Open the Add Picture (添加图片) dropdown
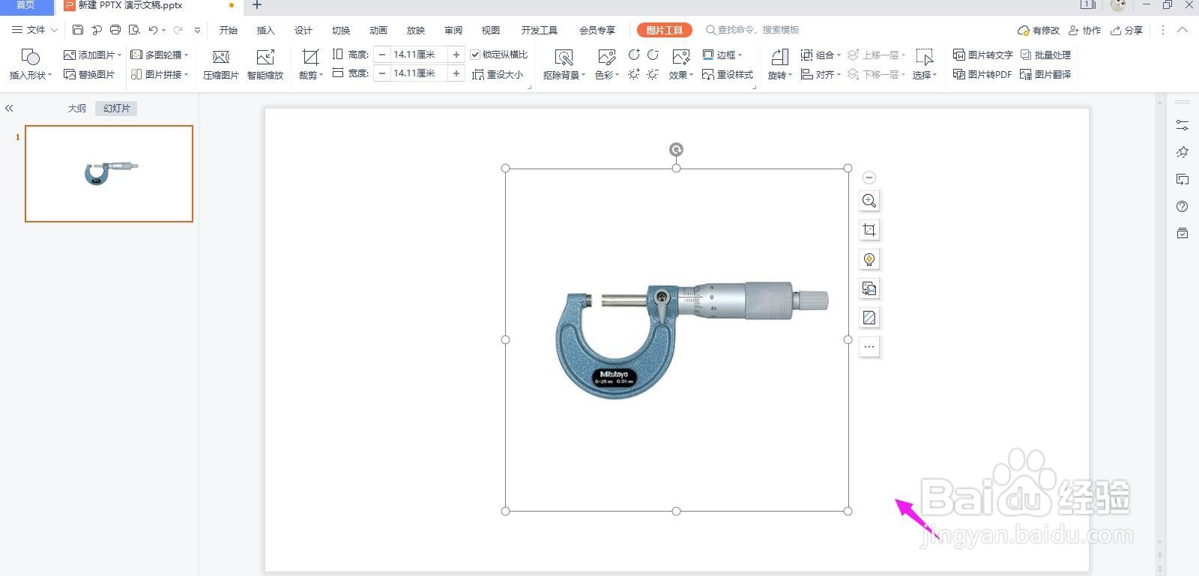 click(x=93, y=55)
